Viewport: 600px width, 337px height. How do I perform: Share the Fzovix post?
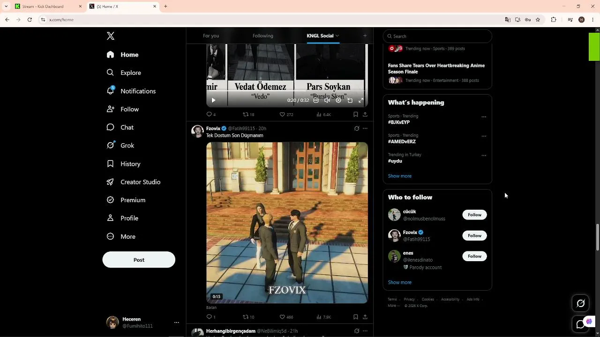coord(365,317)
